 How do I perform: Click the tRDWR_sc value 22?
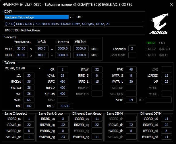[x=29, y=125]
